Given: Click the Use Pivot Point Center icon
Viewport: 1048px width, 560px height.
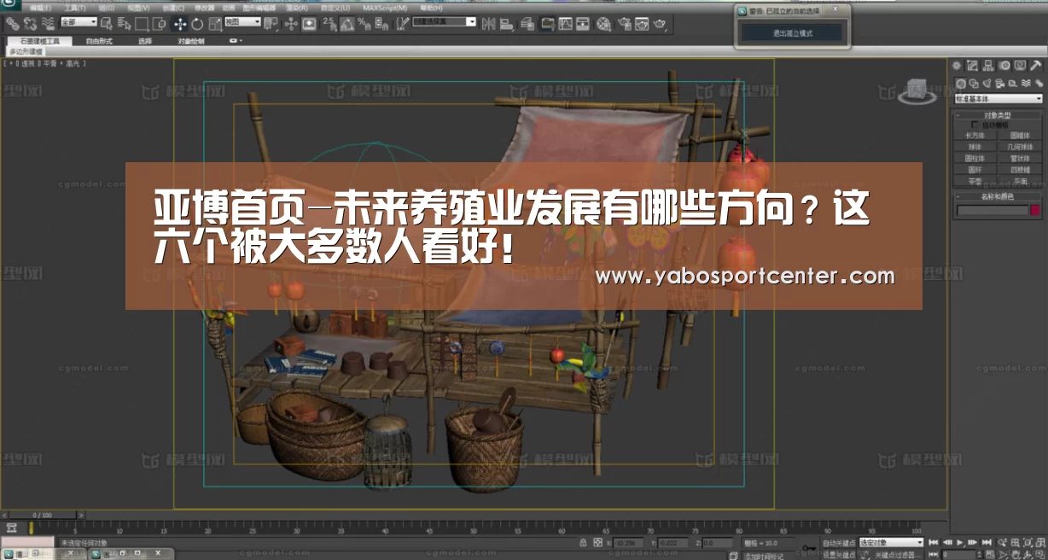Looking at the screenshot, I should coord(271,23).
